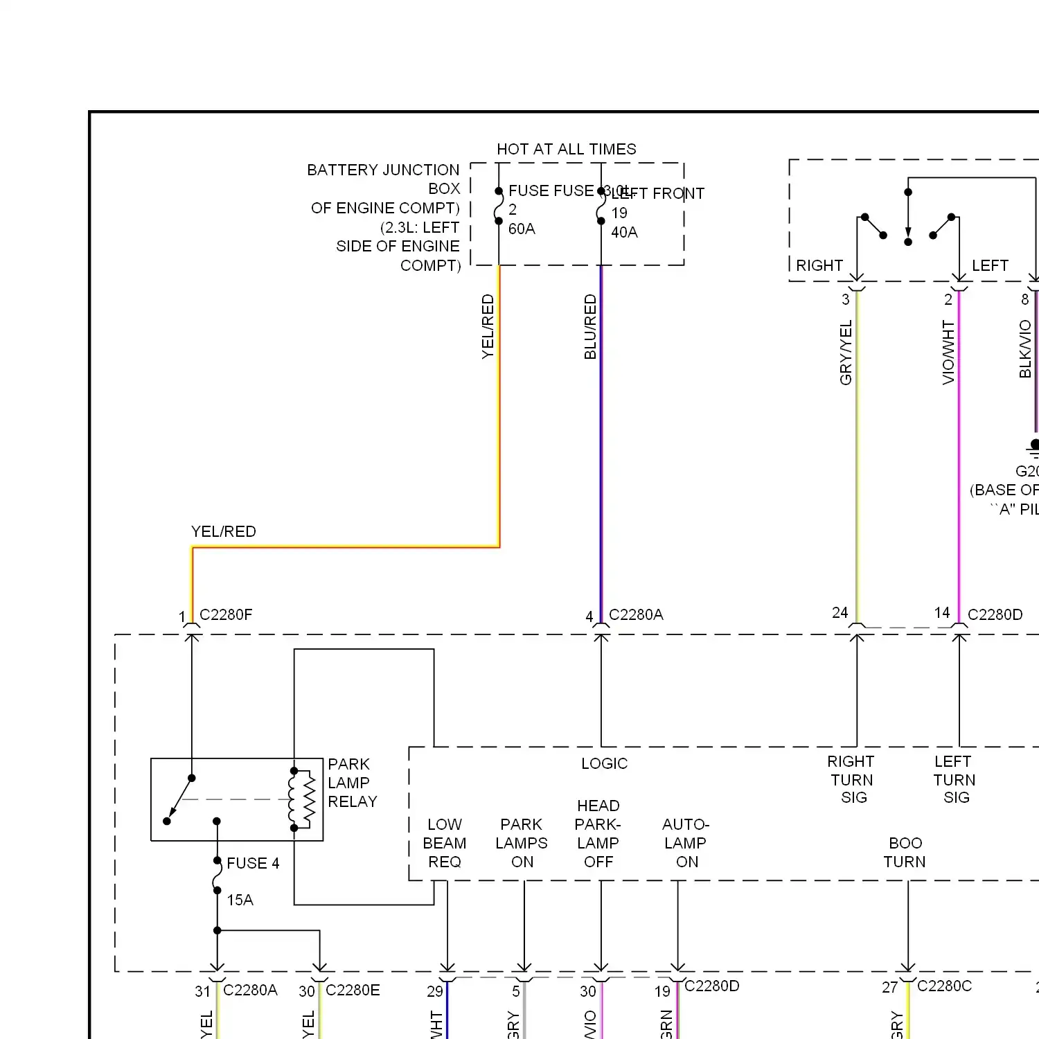Click the relay switch contact symbol
The height and width of the screenshot is (1039, 1039).
coord(192,800)
